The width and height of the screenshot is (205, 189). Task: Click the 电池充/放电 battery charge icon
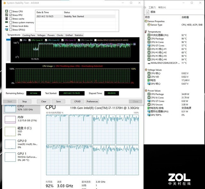[x=149, y=108]
